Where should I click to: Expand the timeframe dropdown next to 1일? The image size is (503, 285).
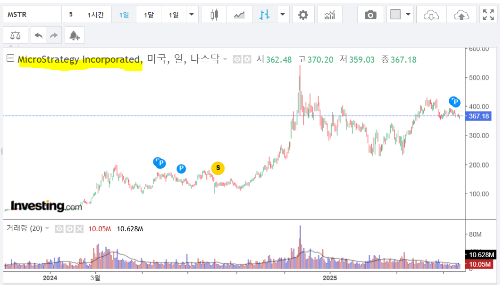tap(192, 15)
